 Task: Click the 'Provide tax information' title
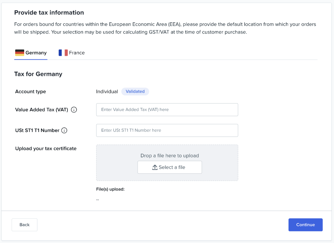point(49,13)
